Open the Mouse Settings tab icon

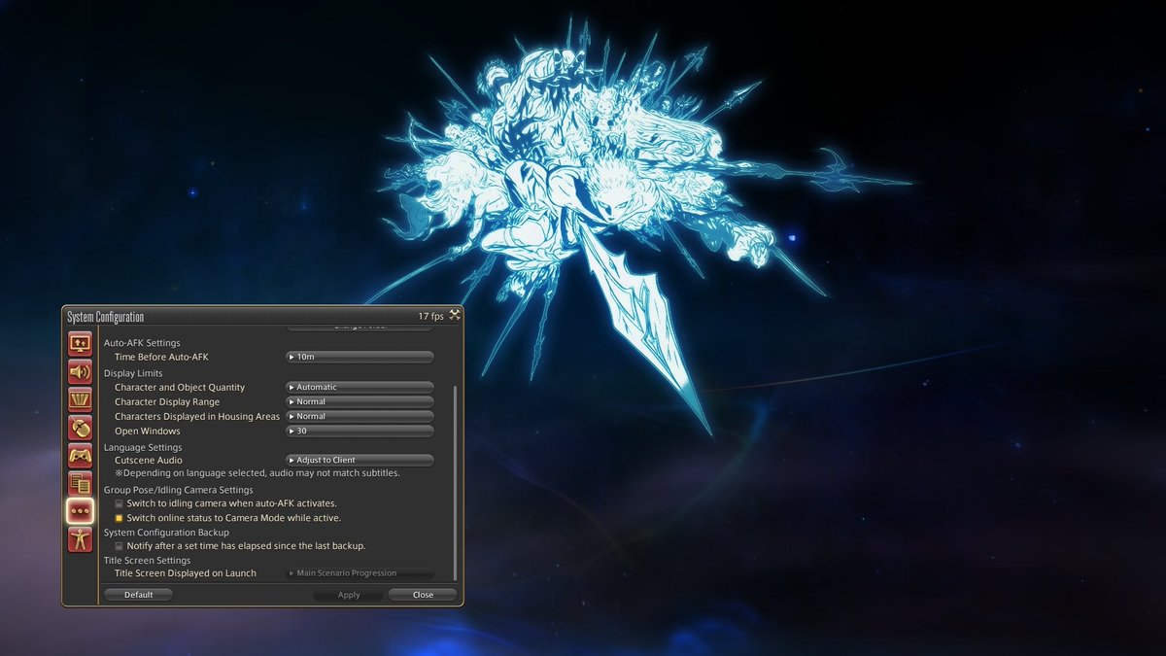point(80,428)
